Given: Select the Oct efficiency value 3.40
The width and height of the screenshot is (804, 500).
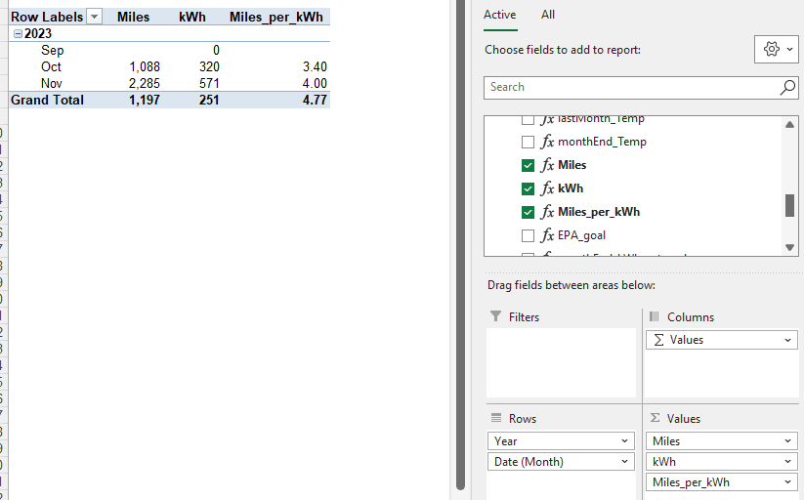Looking at the screenshot, I should 315,66.
